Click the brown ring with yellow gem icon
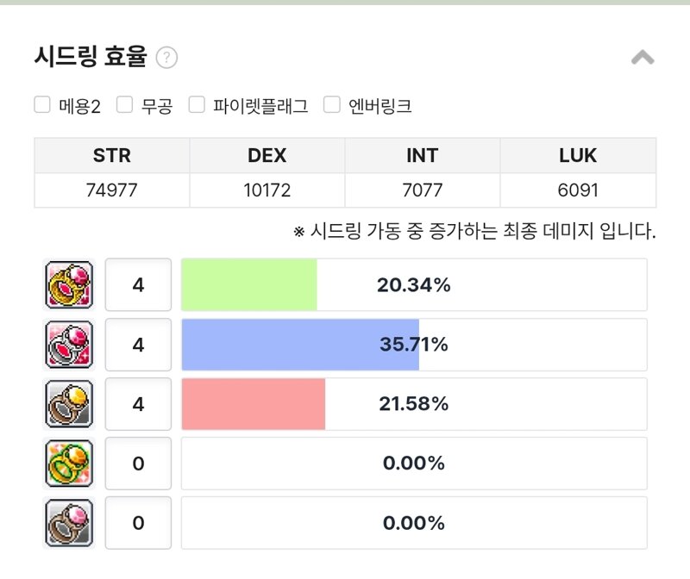This screenshot has width=690, height=579. [x=69, y=403]
